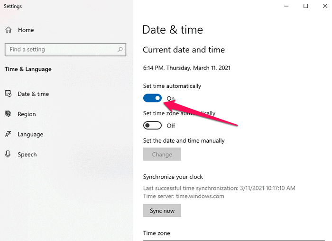Image resolution: width=332 pixels, height=241 pixels.
Task: Maximize the Settings window
Action: coord(306,6)
